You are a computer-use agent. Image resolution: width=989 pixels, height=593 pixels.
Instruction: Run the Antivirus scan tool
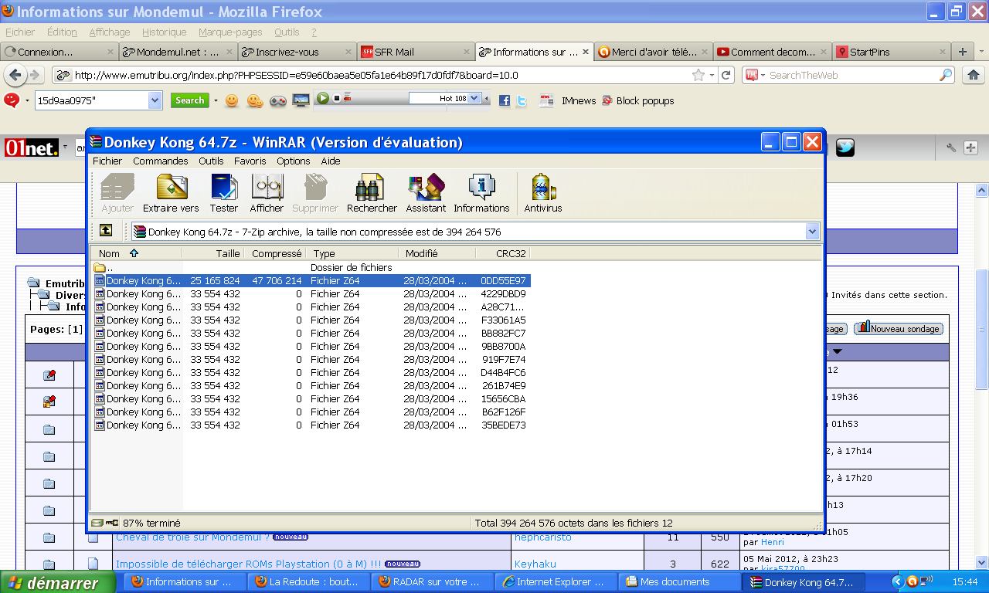542,191
